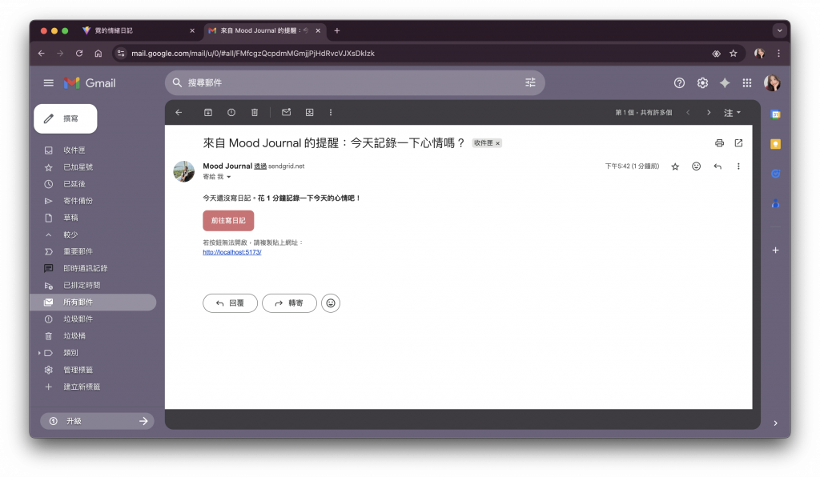Open message more options three dots
Screen dimensions: 820x477
738,166
